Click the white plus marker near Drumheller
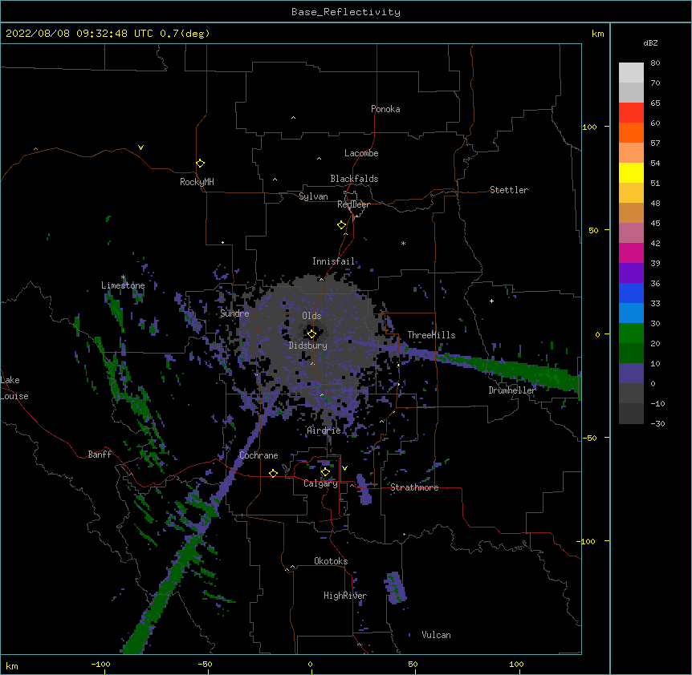Image resolution: width=692 pixels, height=675 pixels. (x=491, y=301)
